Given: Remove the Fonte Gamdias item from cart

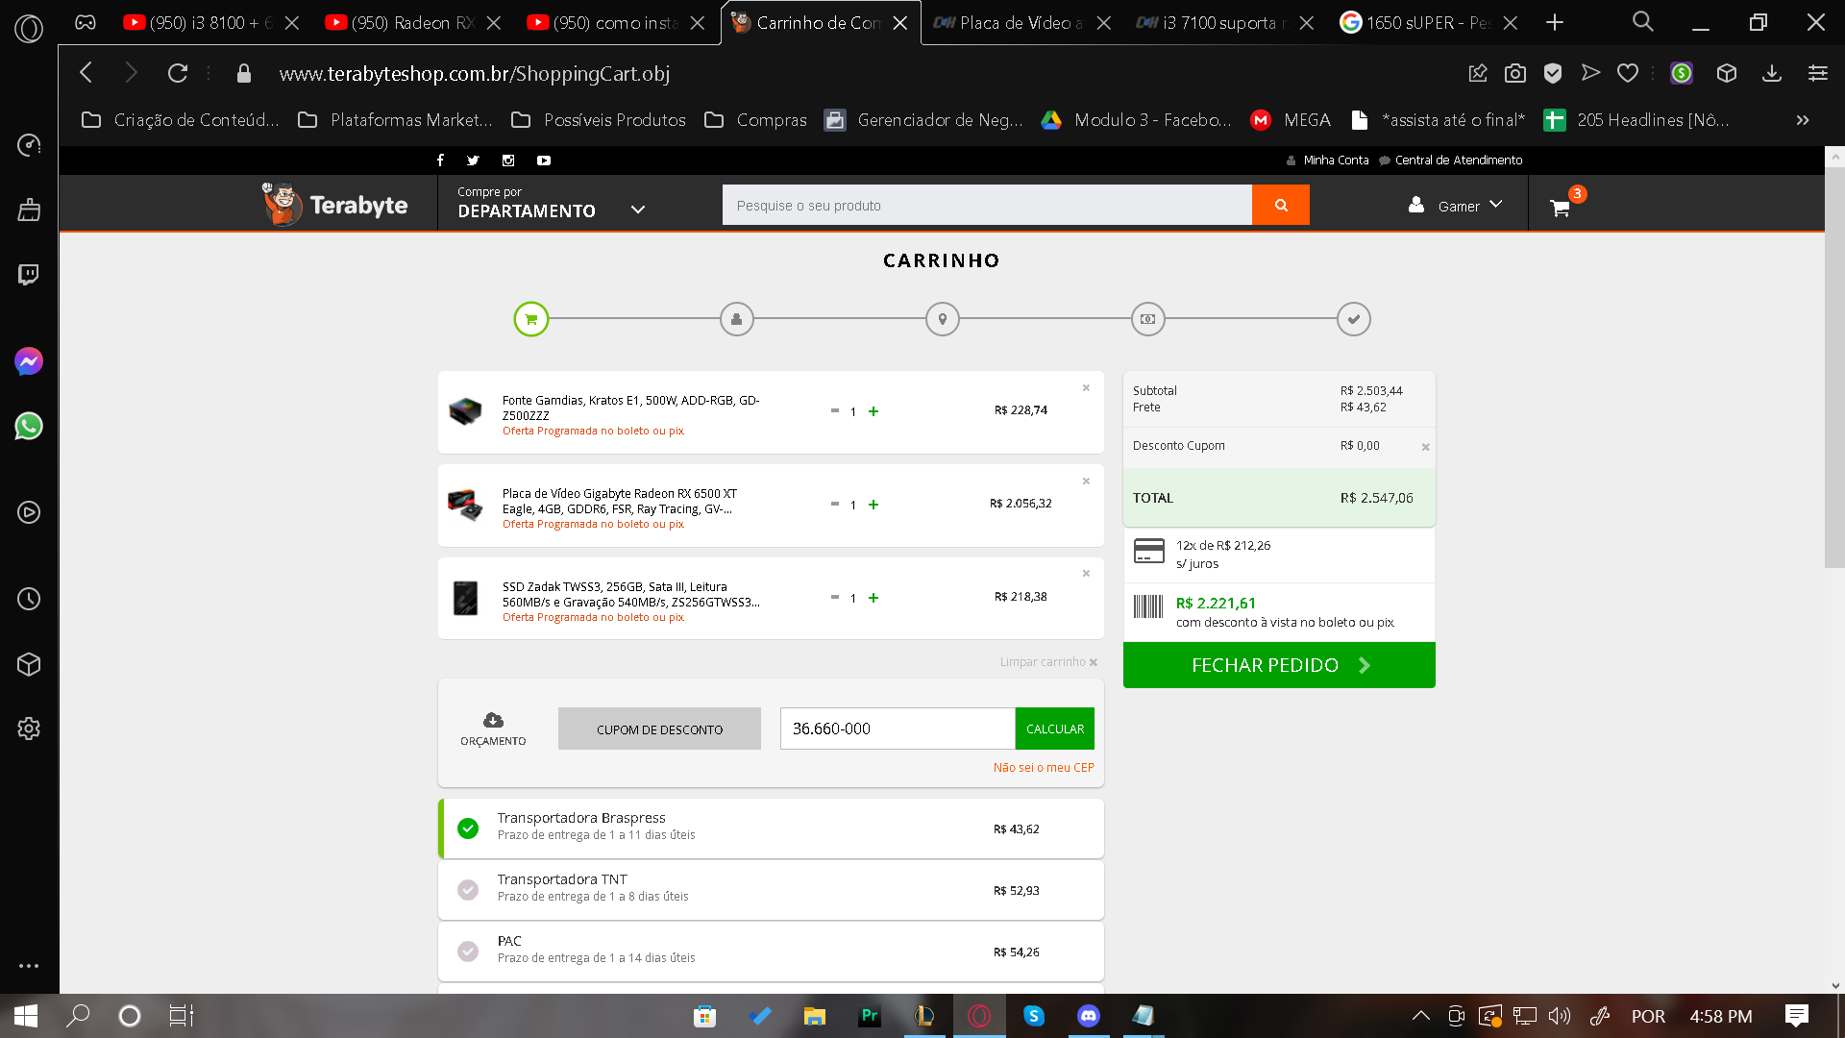Looking at the screenshot, I should (x=1086, y=388).
